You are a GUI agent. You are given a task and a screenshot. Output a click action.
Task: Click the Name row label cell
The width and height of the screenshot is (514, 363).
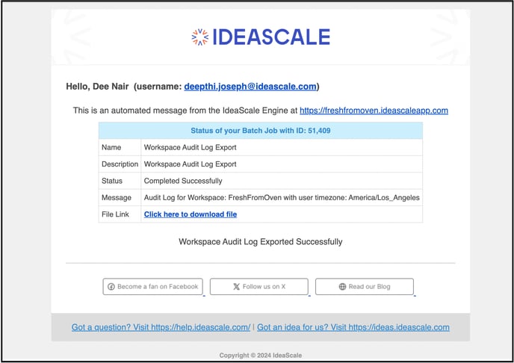click(x=120, y=147)
